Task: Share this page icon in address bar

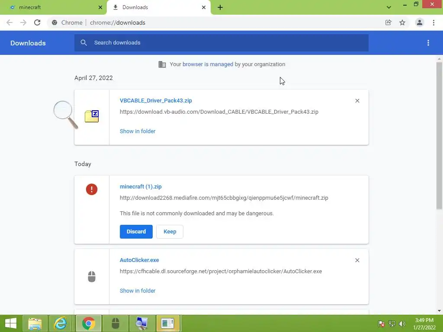Action: coord(388,22)
